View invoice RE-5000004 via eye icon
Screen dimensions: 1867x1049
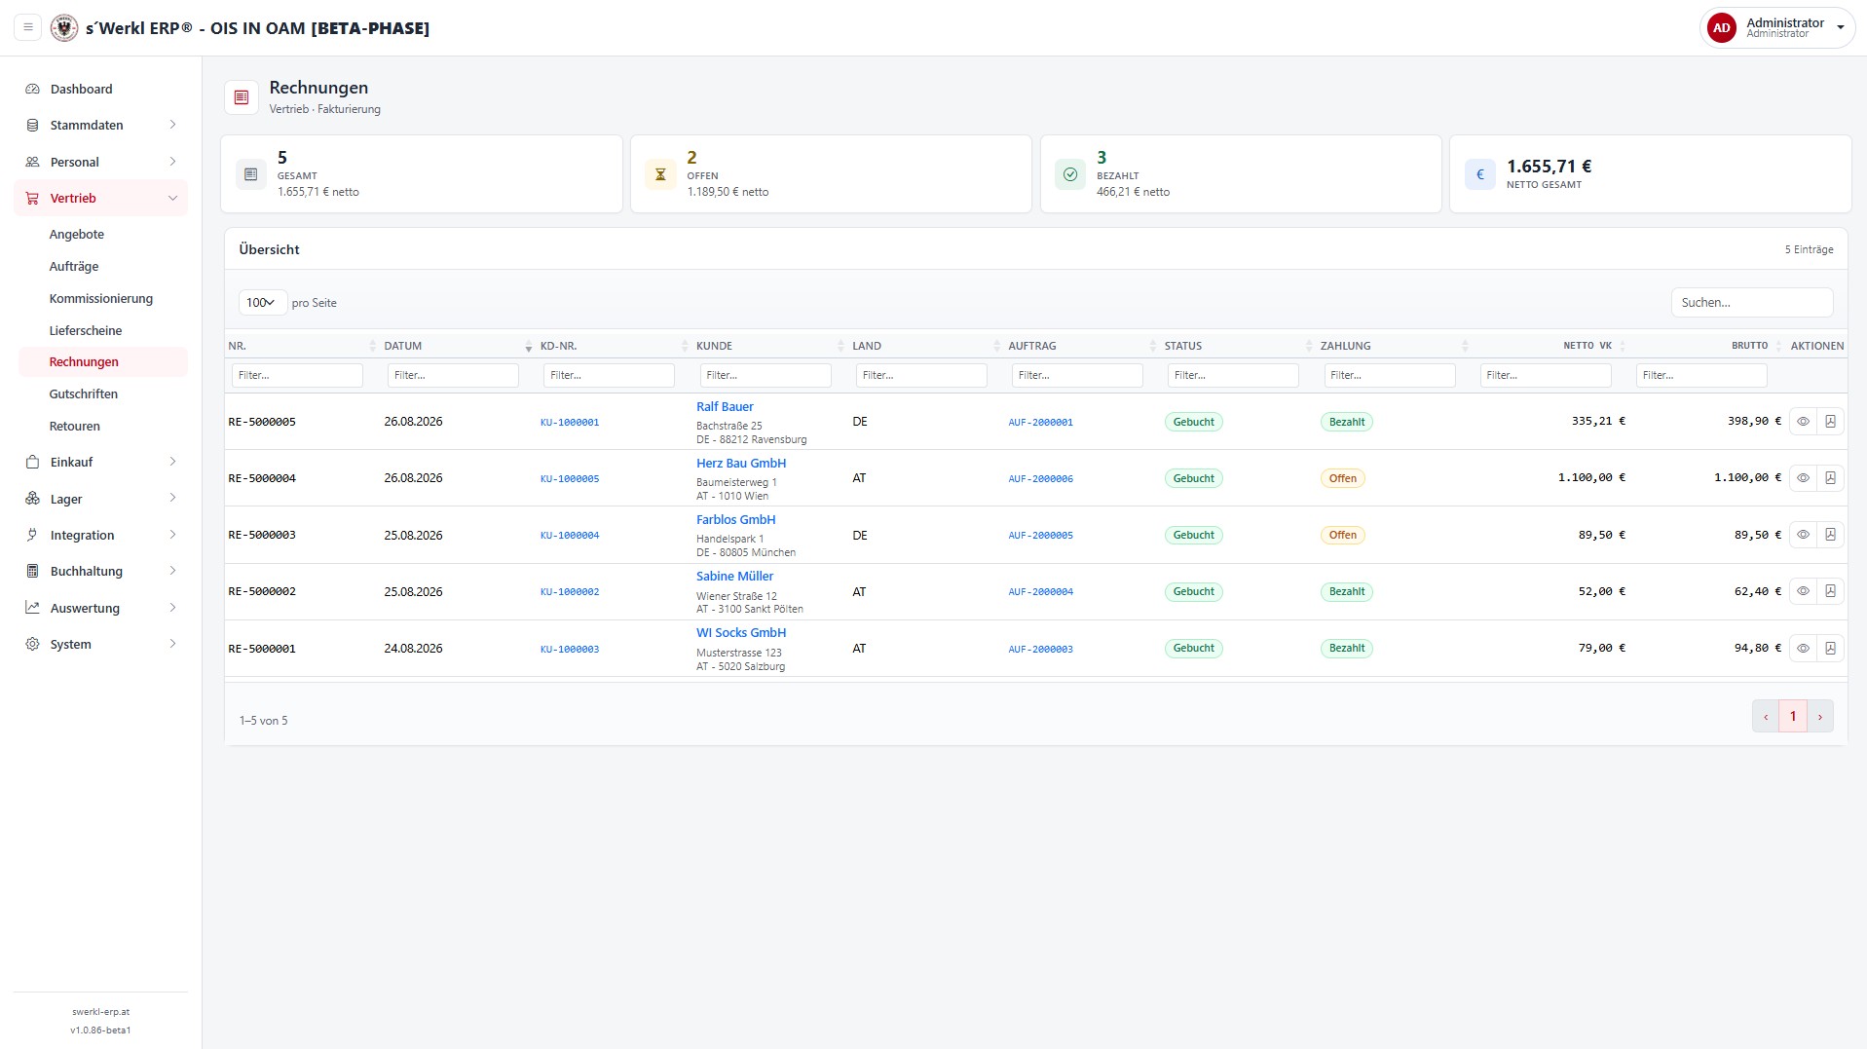1803,478
